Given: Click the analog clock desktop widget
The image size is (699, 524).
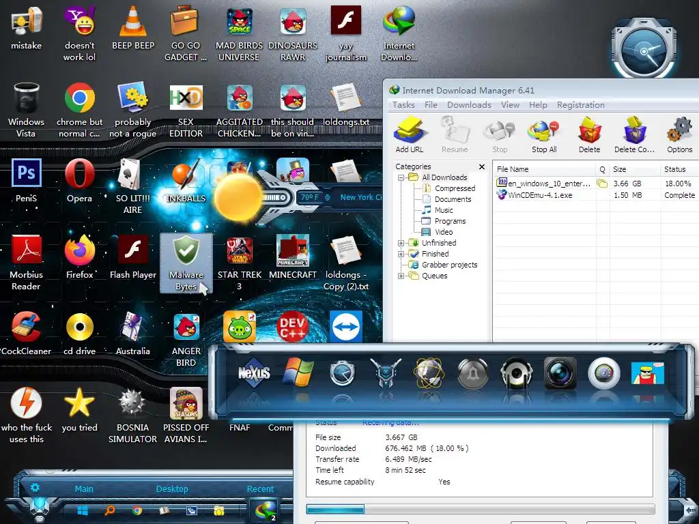Looking at the screenshot, I should coord(643,50).
